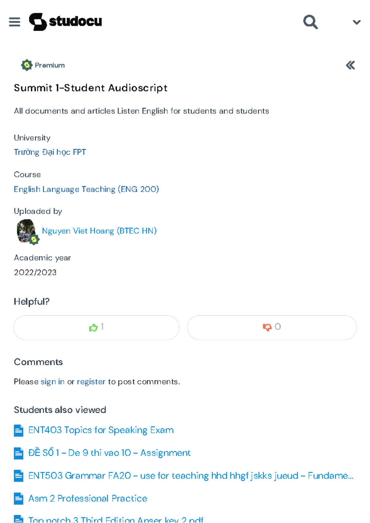Viewport: 370px width, 523px height.
Task: Mark the document as helpful with thumbs up
Action: click(96, 327)
